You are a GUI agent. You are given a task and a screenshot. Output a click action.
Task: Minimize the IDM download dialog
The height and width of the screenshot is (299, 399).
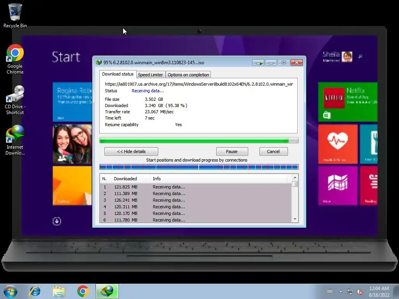tap(271, 63)
